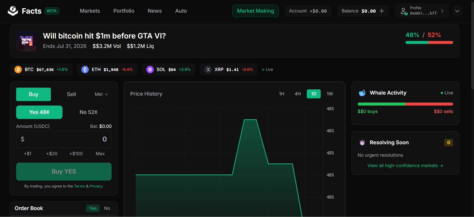Show No side of Order Book
The height and width of the screenshot is (217, 474).
pyautogui.click(x=107, y=208)
